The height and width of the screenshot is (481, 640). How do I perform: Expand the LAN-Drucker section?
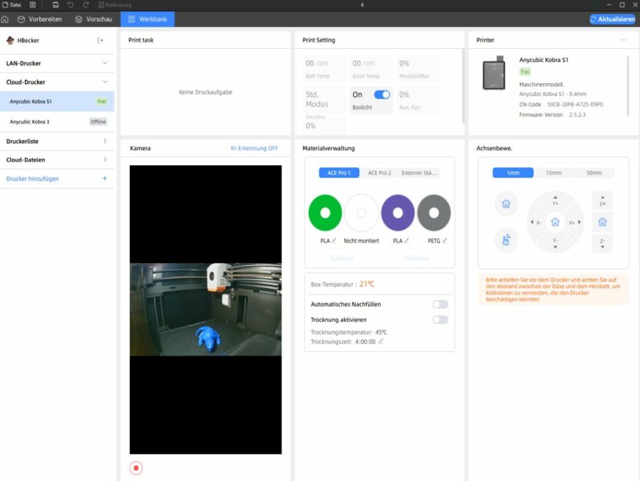[x=57, y=63]
